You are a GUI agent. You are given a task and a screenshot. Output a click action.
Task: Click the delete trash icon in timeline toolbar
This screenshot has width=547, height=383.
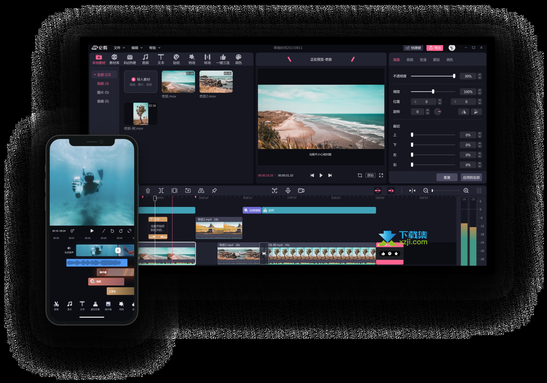(148, 191)
